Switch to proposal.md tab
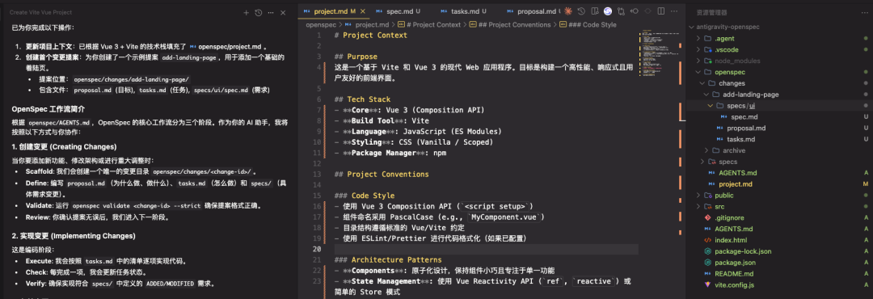This screenshot has height=299, width=873. 533,11
